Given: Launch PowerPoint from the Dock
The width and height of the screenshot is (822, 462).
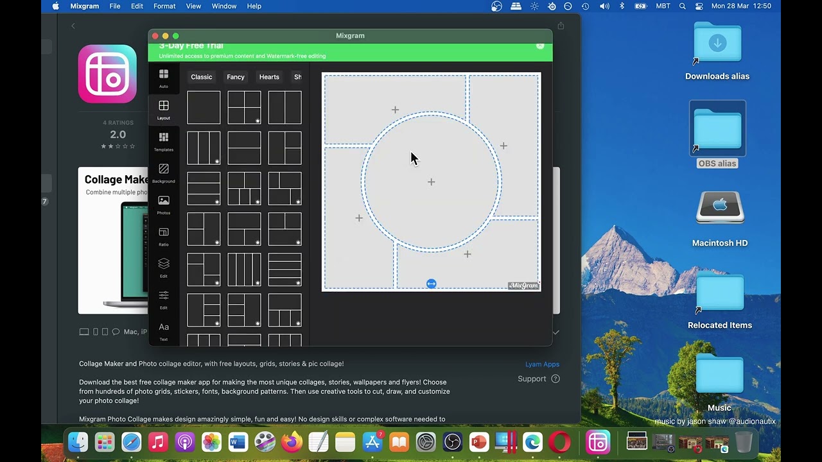Looking at the screenshot, I should point(479,442).
